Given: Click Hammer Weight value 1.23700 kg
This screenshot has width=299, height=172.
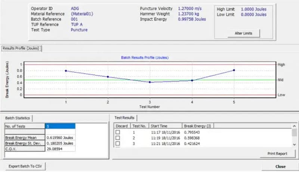Looking at the screenshot, I should pyautogui.click(x=188, y=14).
